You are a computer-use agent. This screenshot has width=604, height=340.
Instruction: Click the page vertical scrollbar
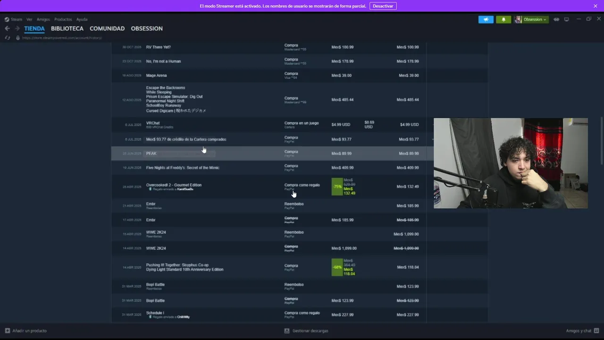[x=601, y=141]
